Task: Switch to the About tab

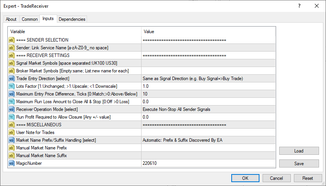Action: point(11,19)
